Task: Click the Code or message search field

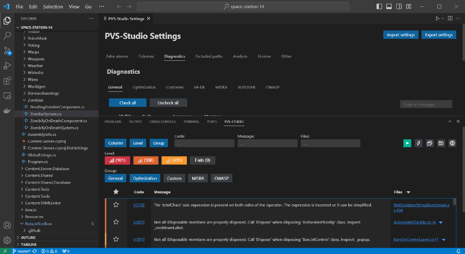Action: tap(426, 105)
